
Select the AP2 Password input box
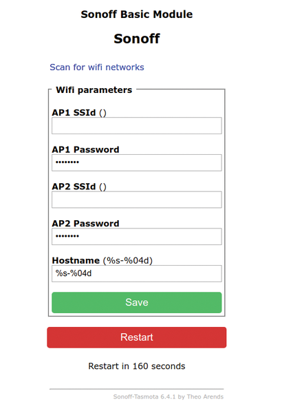click(x=137, y=237)
